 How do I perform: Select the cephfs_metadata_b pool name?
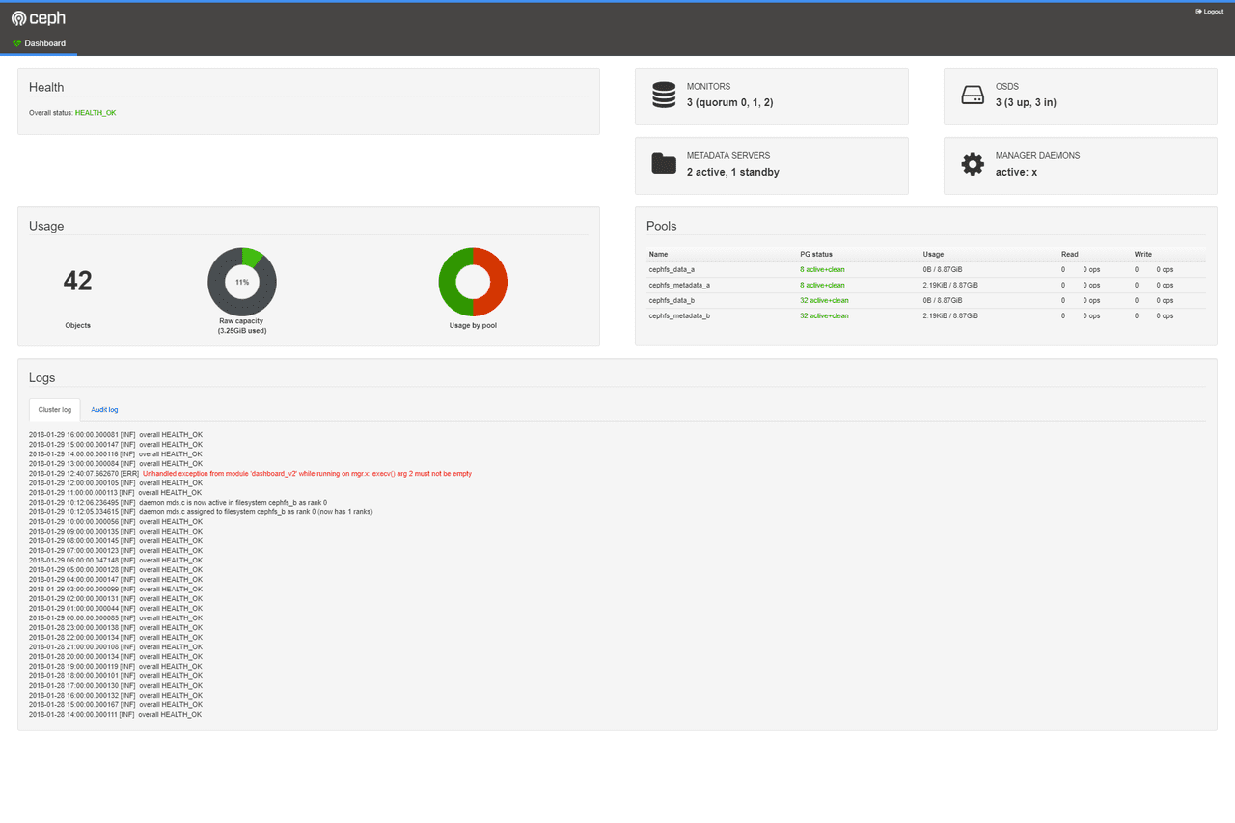pyautogui.click(x=679, y=315)
